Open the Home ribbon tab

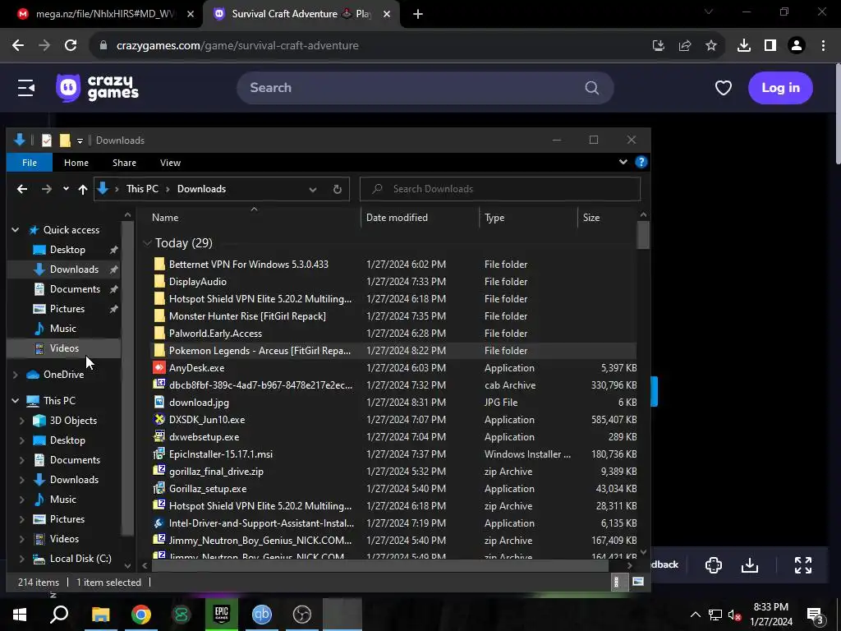tap(76, 163)
